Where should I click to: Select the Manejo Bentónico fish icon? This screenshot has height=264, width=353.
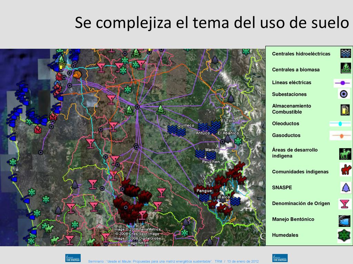(x=344, y=221)
